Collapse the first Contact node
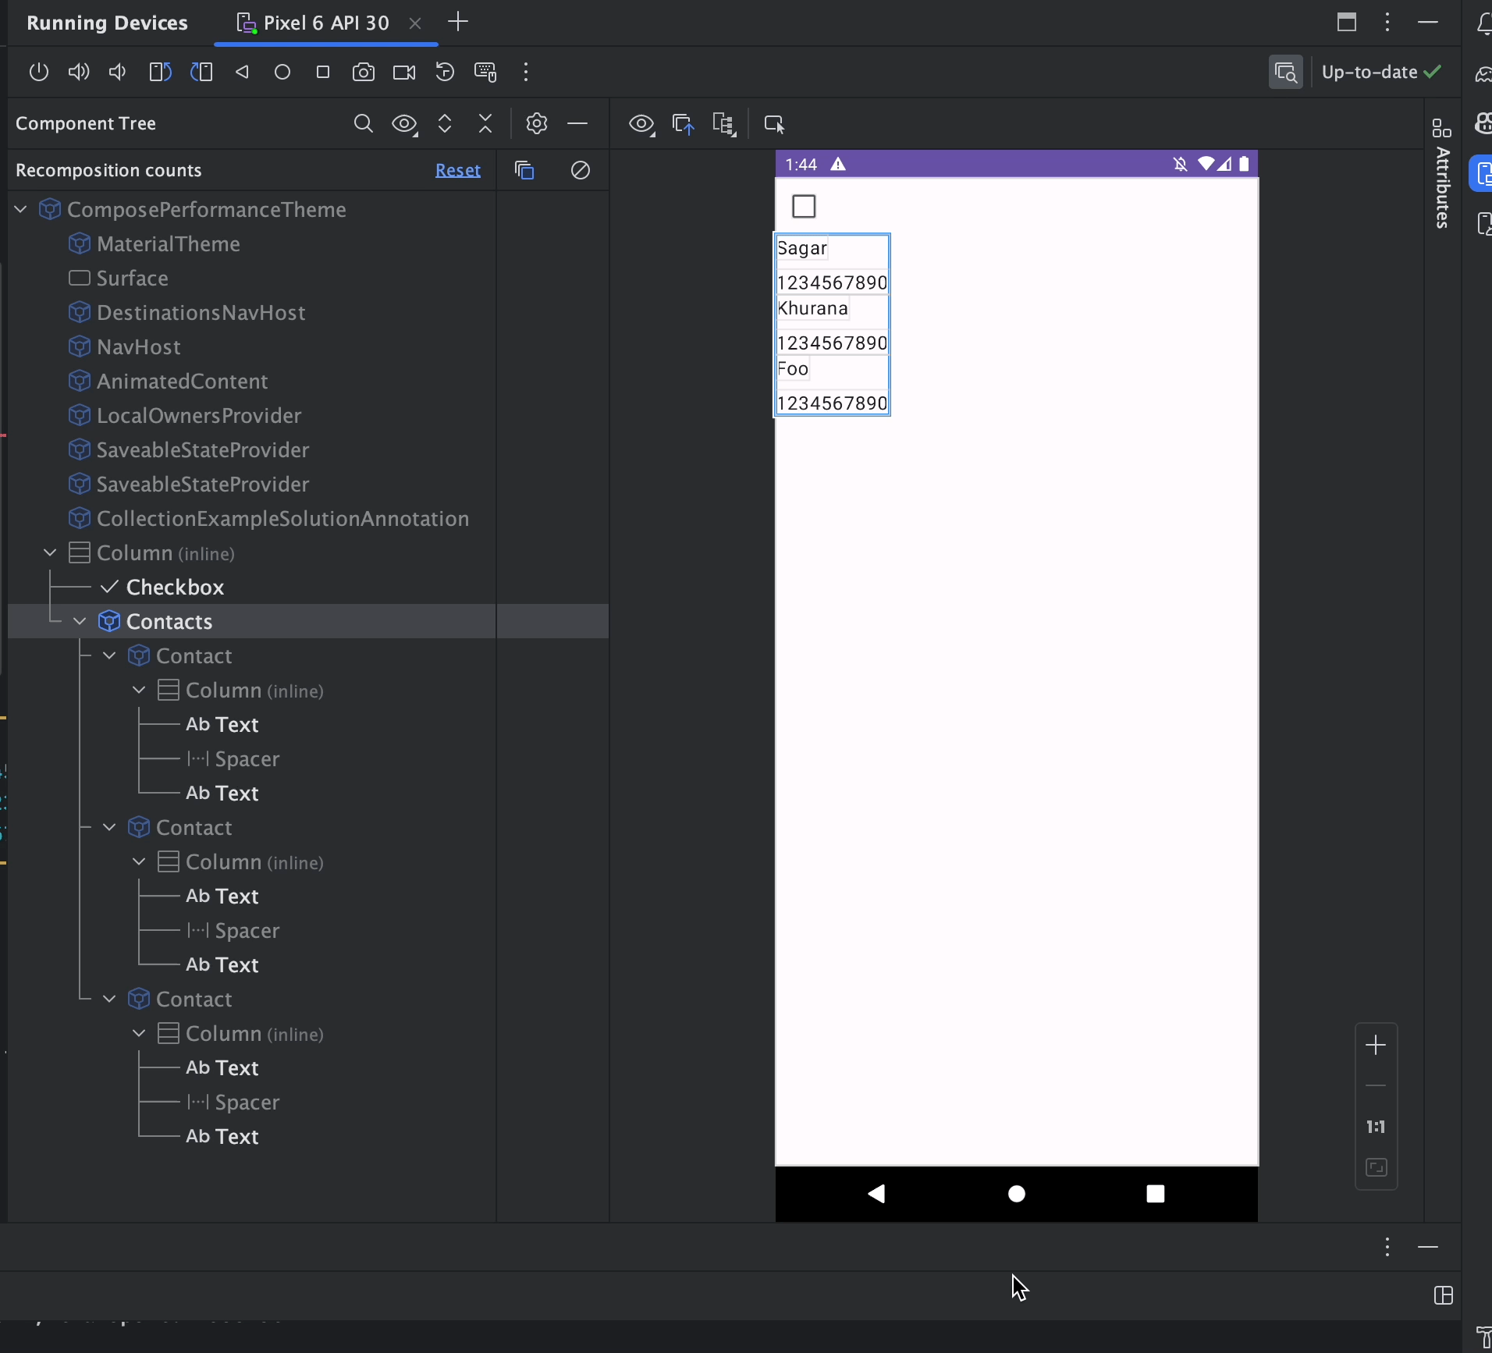This screenshot has width=1492, height=1353. (110, 656)
